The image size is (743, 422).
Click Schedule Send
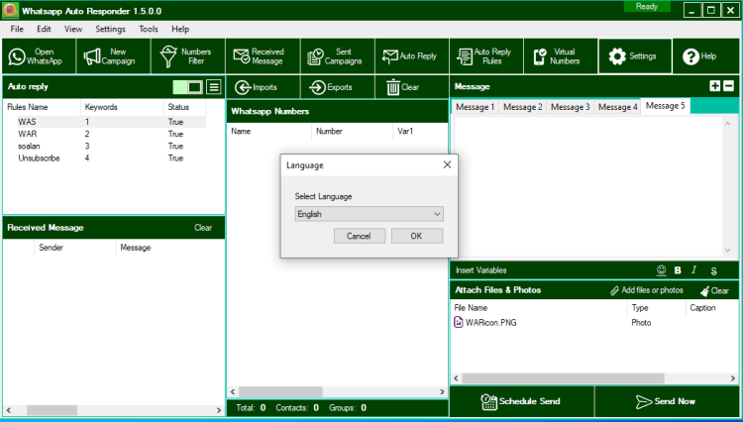522,401
